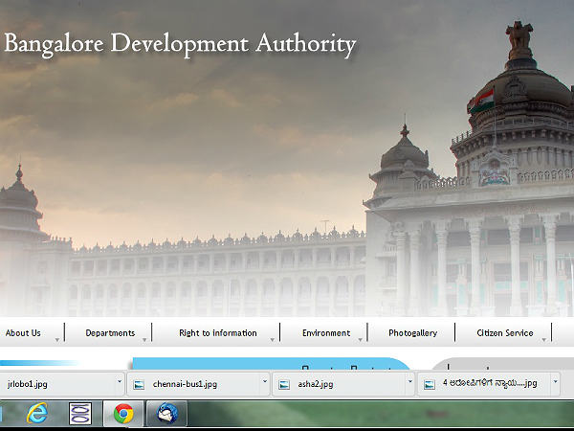
Task: Click the image icon of the Kannada-named download
Action: pyautogui.click(x=430, y=384)
